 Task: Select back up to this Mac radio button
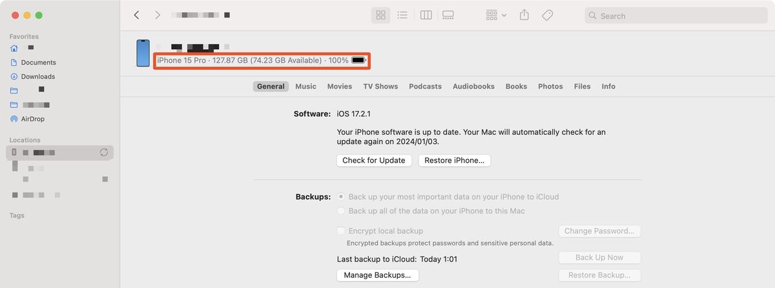click(341, 211)
